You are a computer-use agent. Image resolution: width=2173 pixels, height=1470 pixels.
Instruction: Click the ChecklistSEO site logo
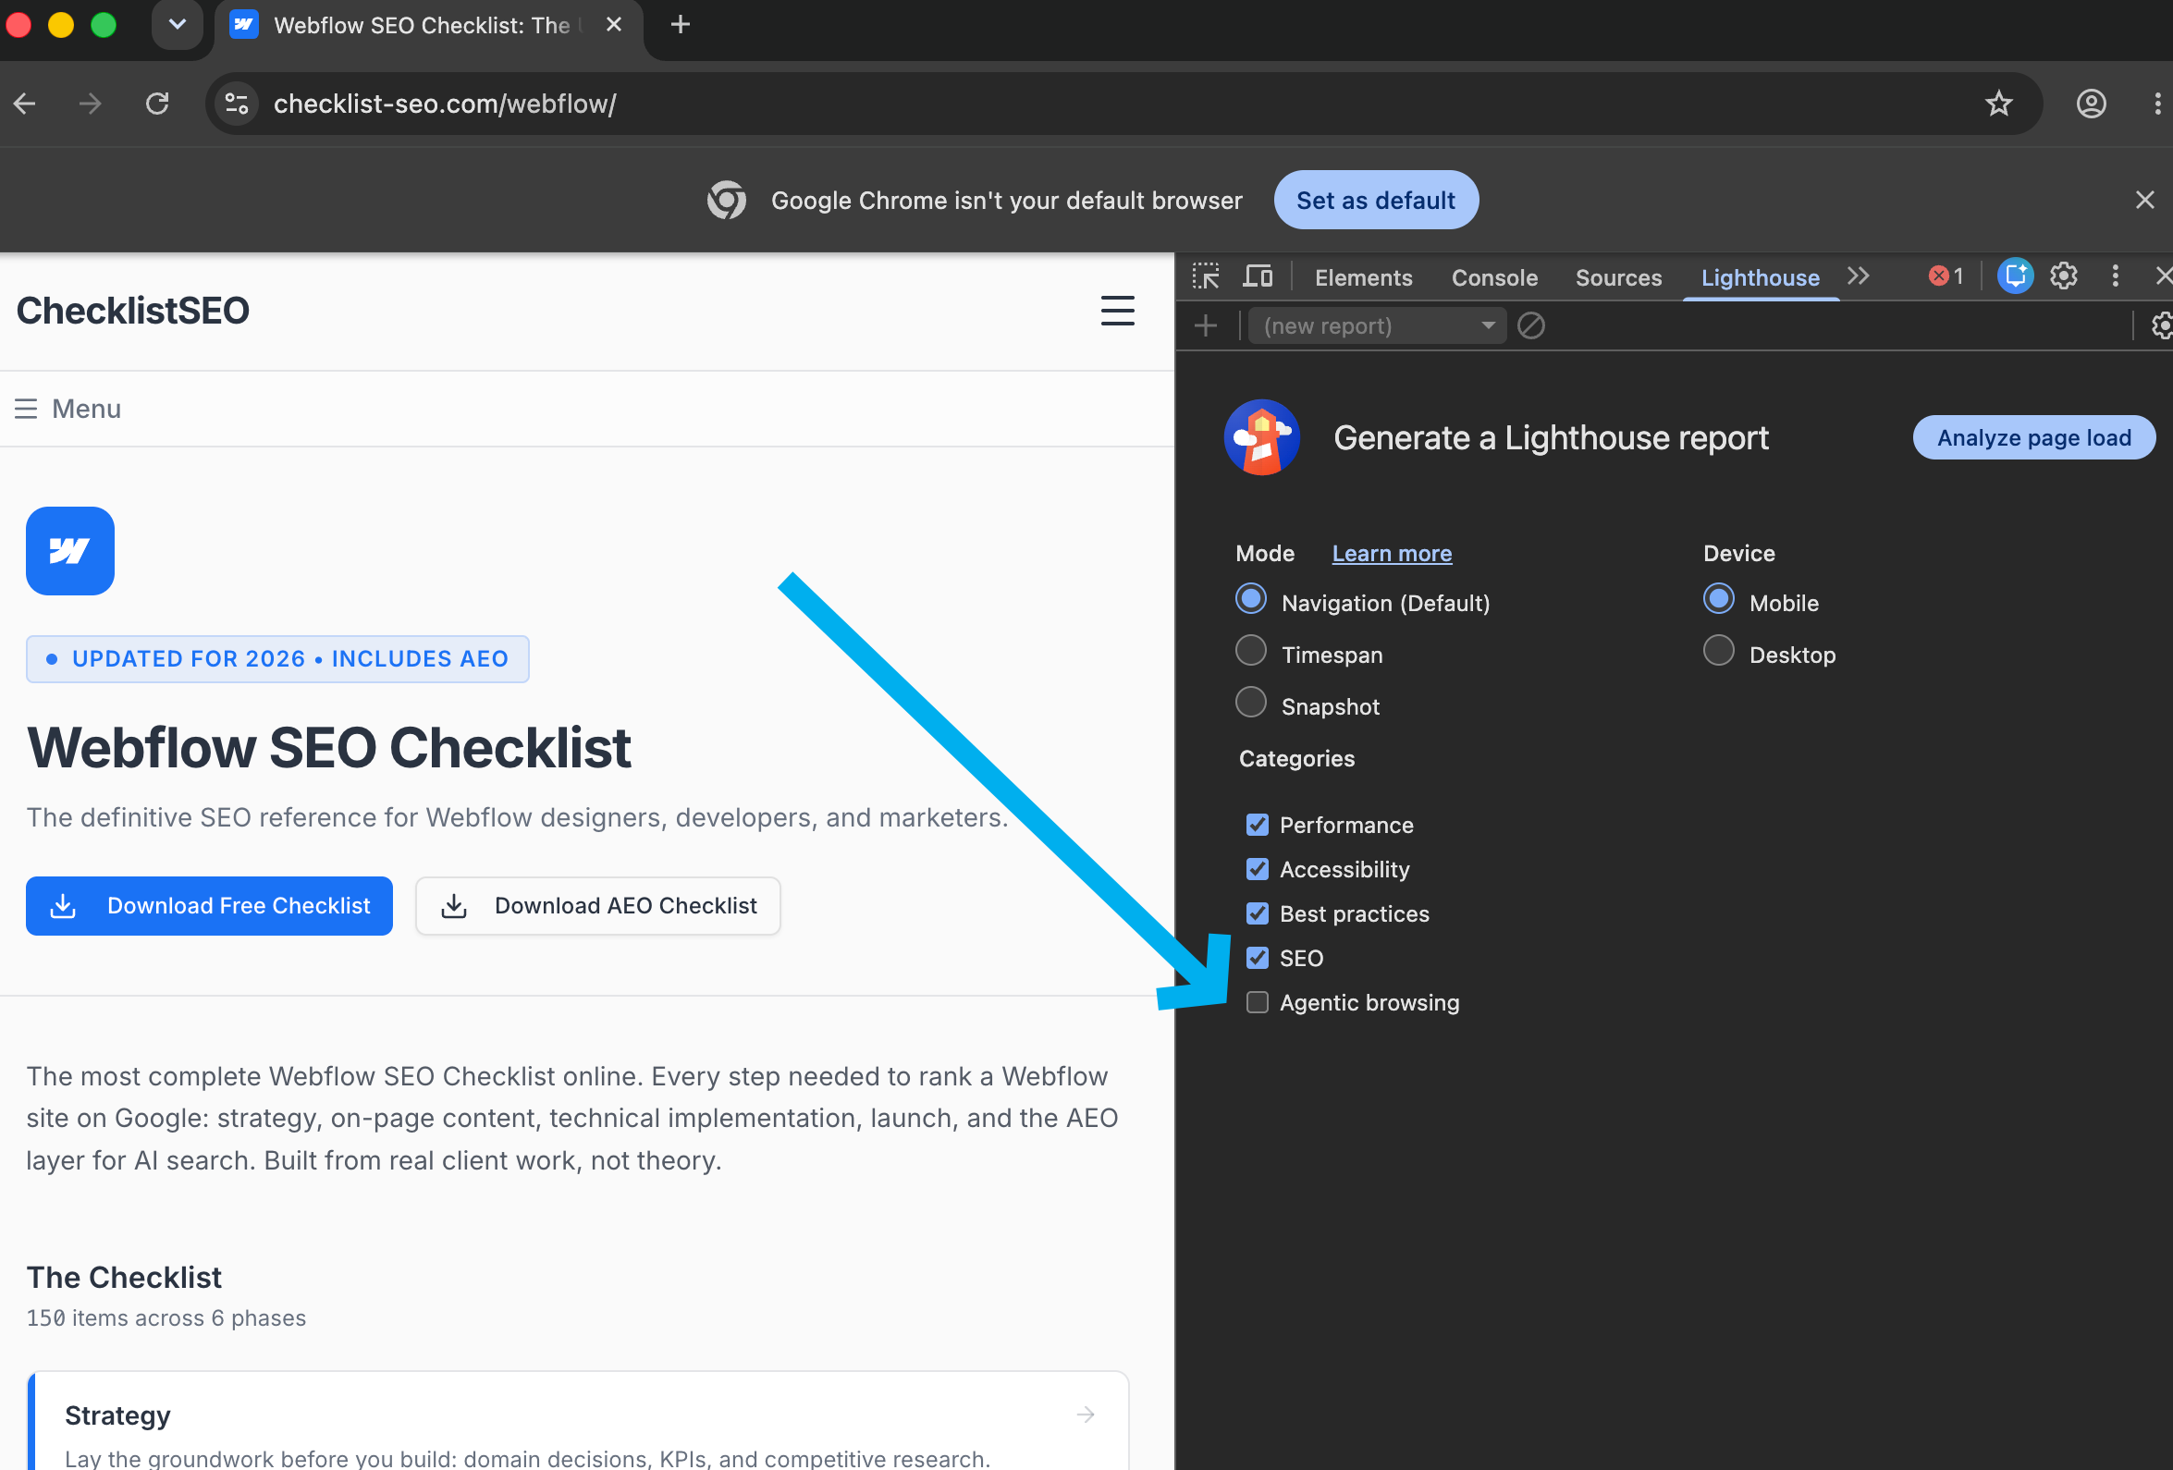coord(133,311)
